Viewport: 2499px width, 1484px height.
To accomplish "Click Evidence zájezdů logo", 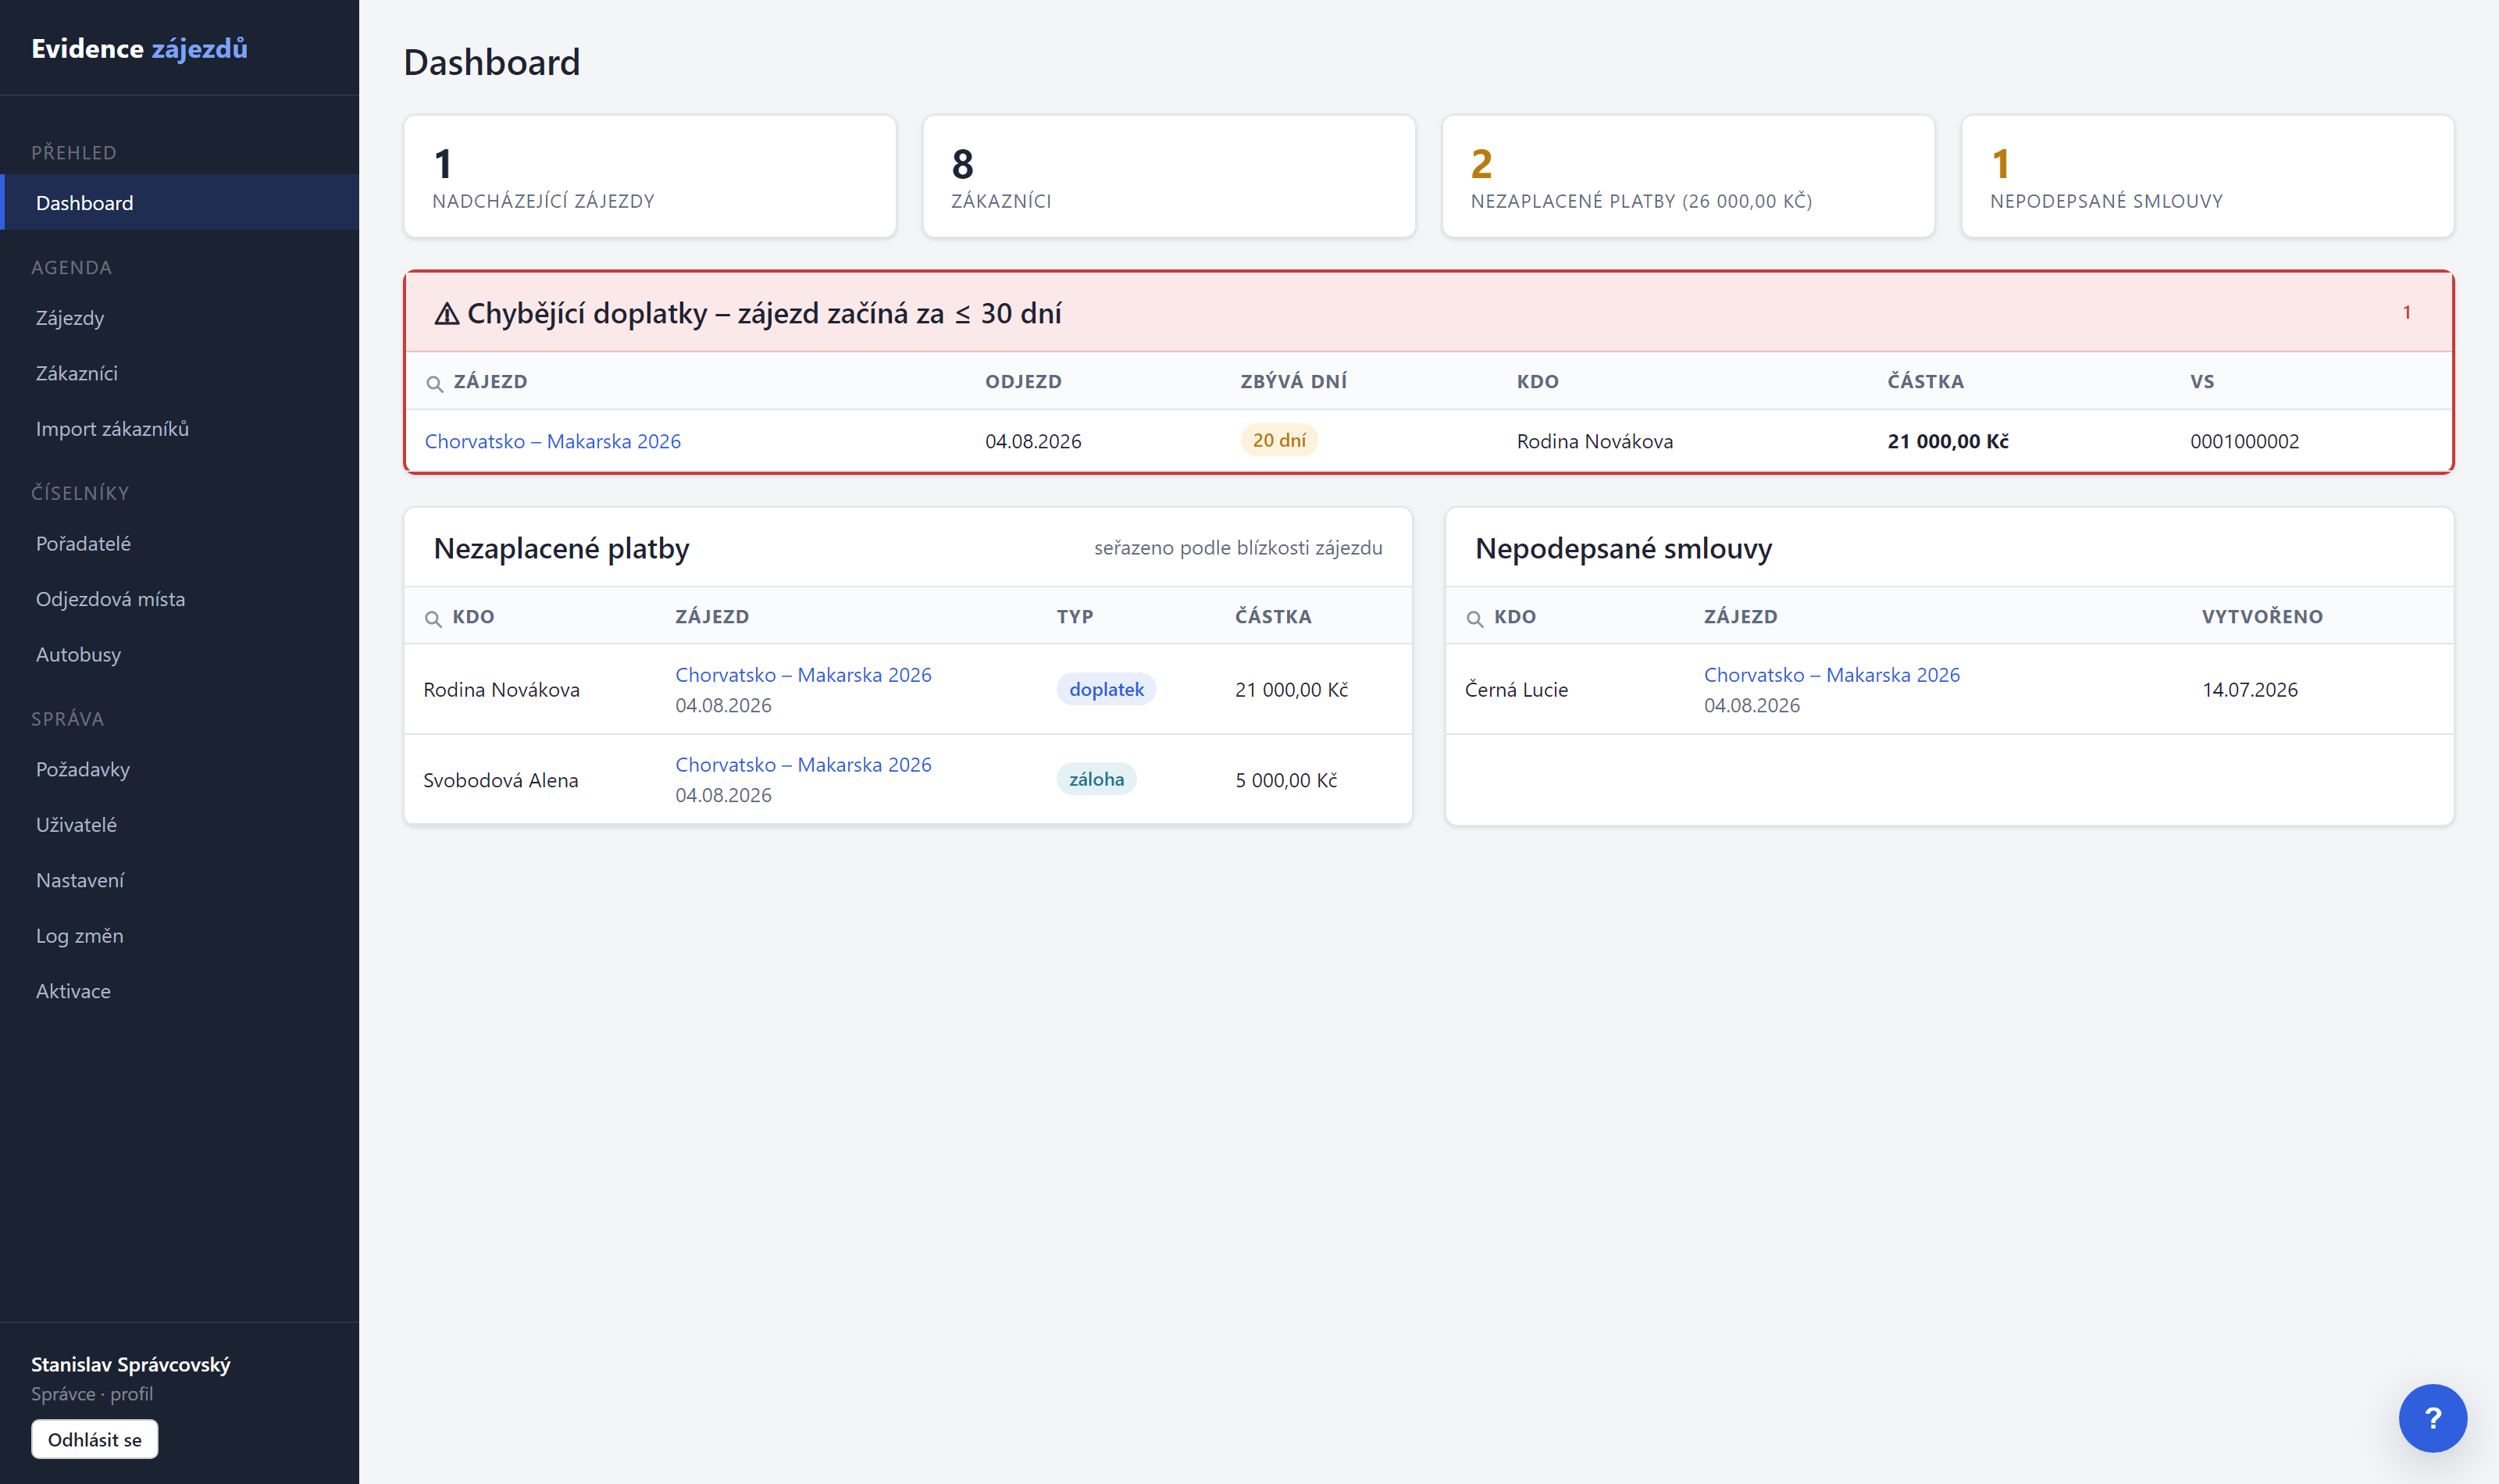I will point(139,48).
